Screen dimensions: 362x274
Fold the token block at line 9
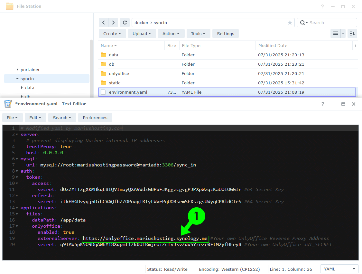[17, 177]
